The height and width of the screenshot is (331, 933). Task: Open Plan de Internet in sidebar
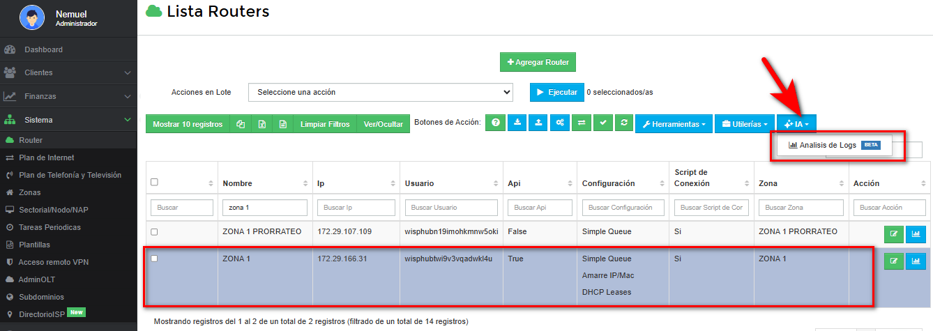(47, 157)
